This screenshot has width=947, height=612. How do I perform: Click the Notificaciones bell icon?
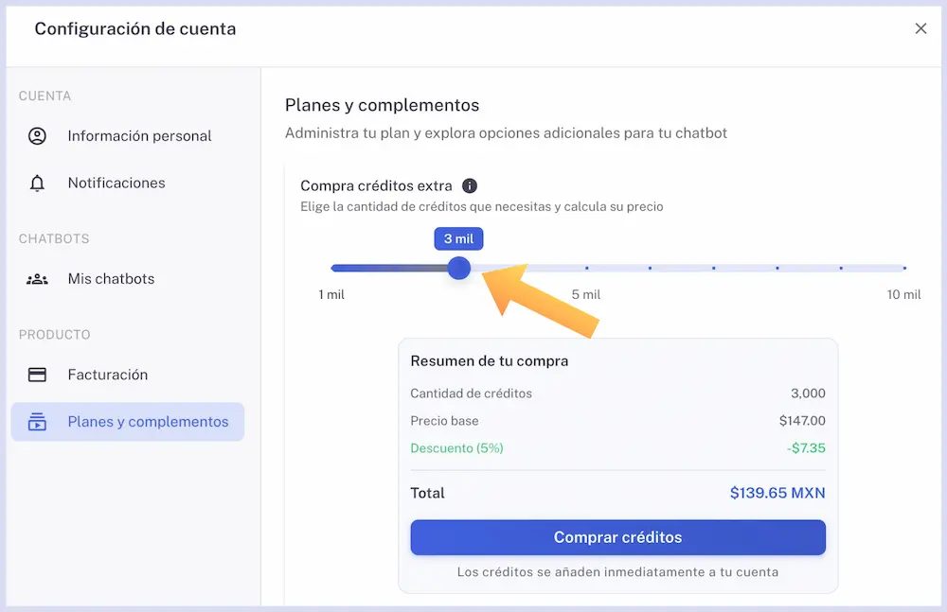37,183
